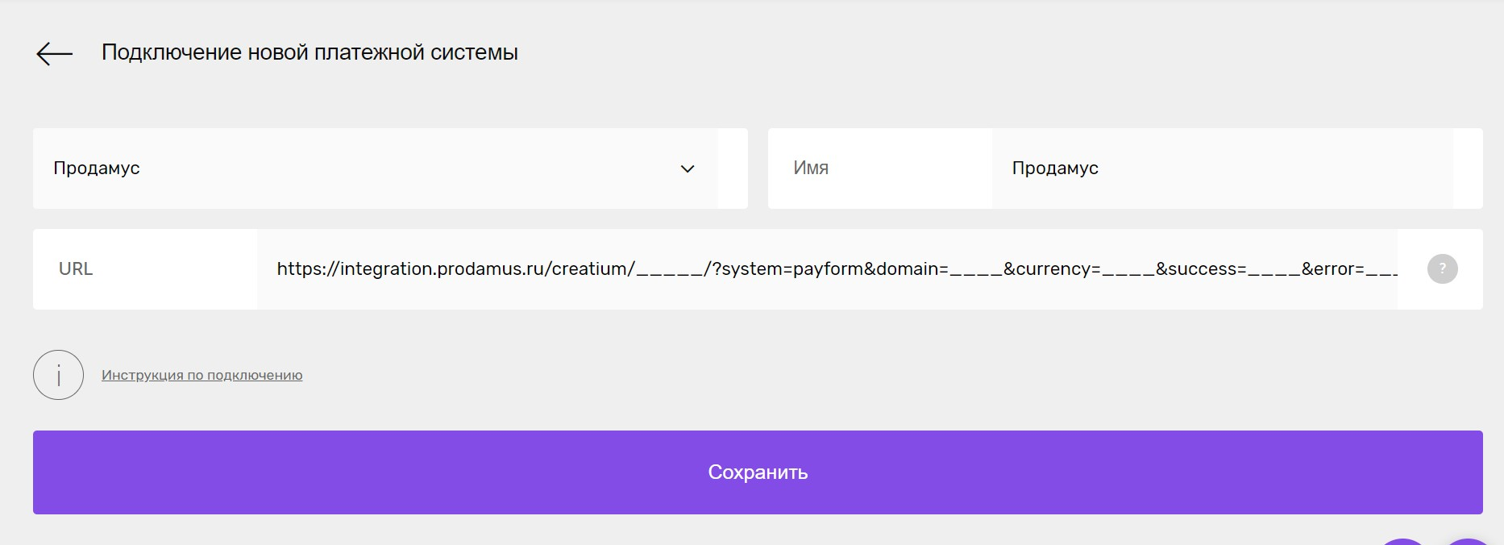The height and width of the screenshot is (545, 1504).
Task: Place cursor on system=payform in the URL
Action: [792, 269]
